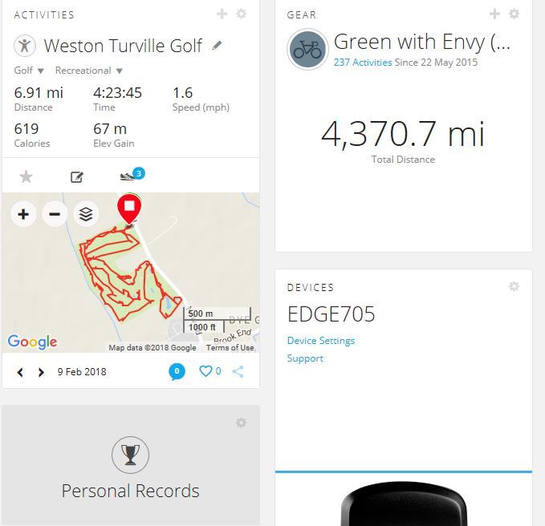Screen dimensions: 545x526
Task: Zoom in on the activity map
Action: pyautogui.click(x=23, y=214)
